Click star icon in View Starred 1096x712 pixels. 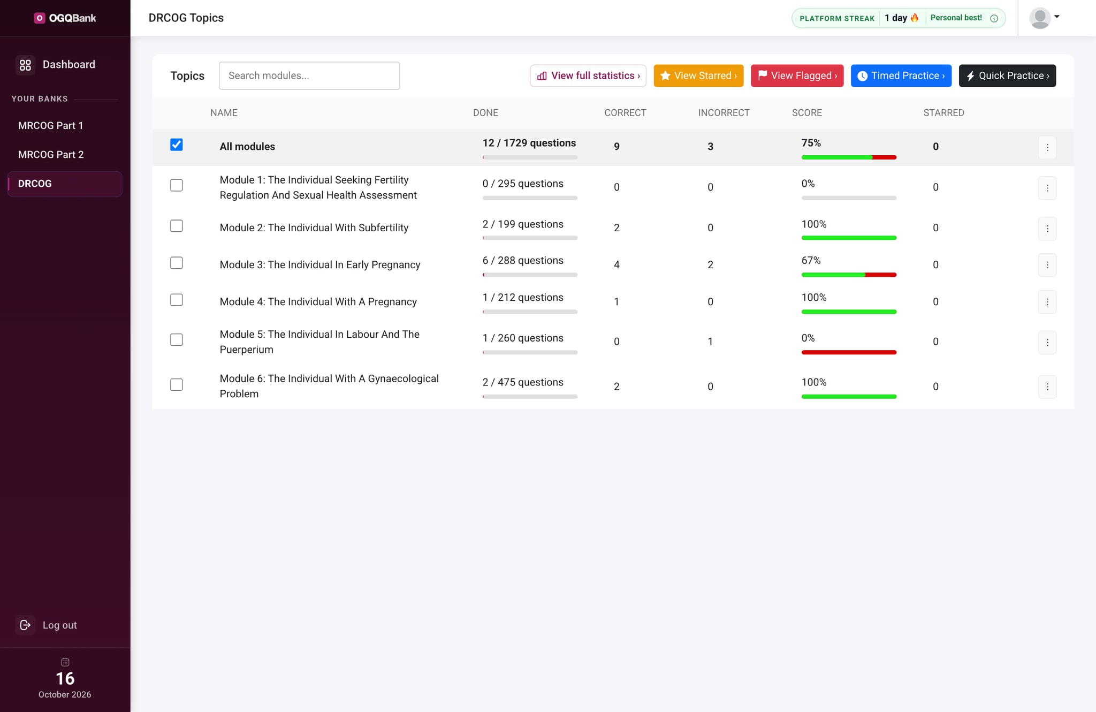(x=665, y=75)
